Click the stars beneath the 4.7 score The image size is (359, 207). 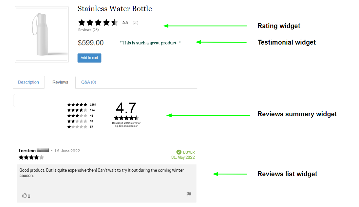click(x=126, y=118)
